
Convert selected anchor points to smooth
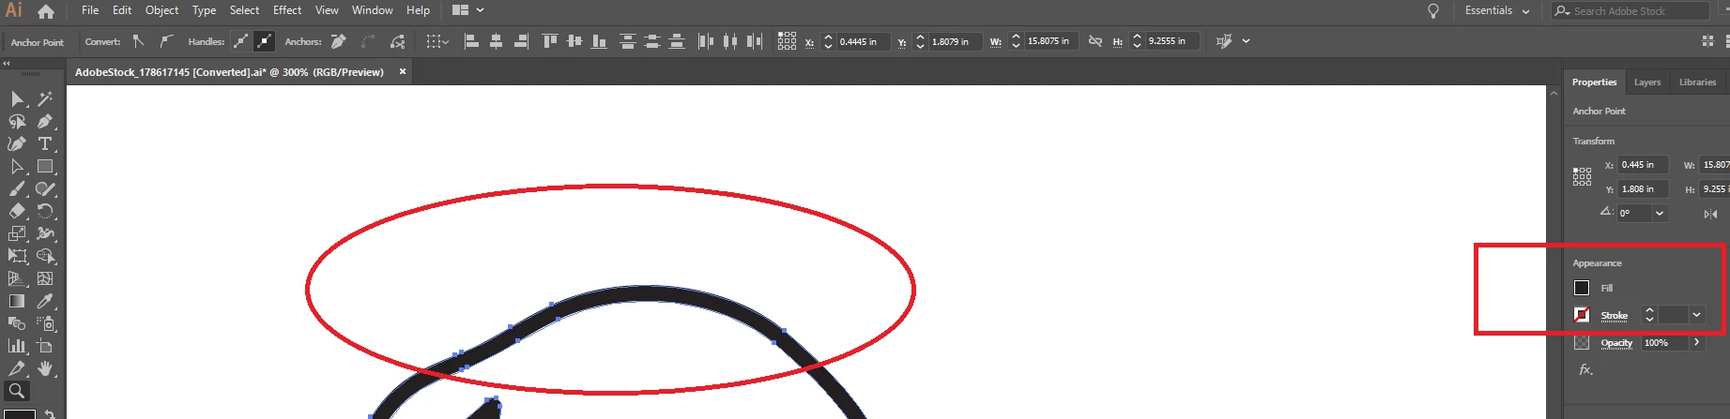(166, 41)
